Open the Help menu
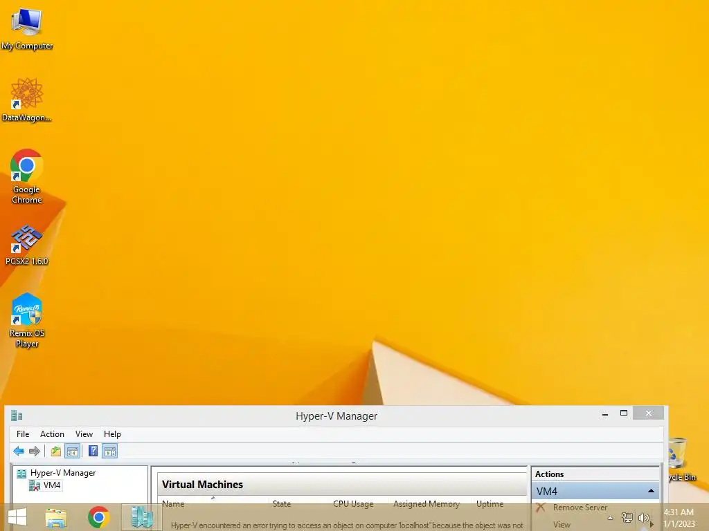Image resolution: width=709 pixels, height=531 pixels. tap(112, 434)
